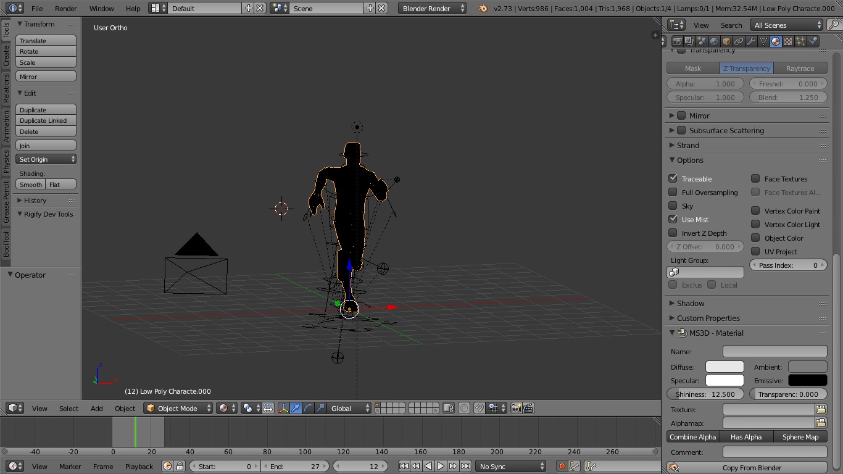Open the File menu
This screenshot has width=843, height=474.
click(37, 9)
